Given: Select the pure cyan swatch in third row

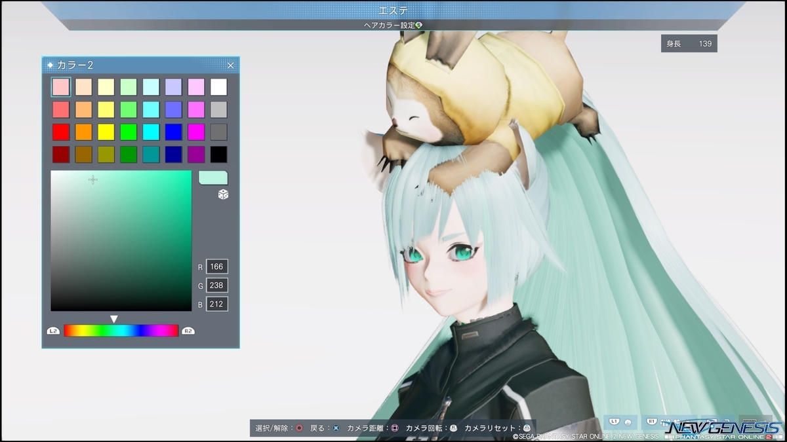Looking at the screenshot, I should (x=151, y=132).
